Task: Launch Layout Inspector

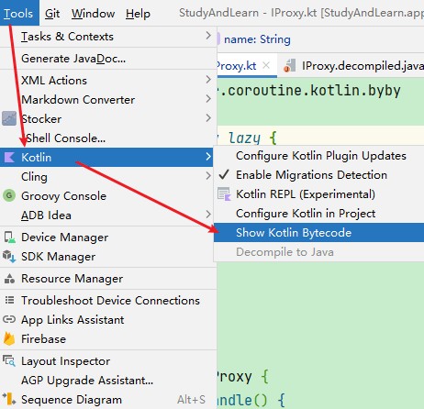Action: coord(107,361)
